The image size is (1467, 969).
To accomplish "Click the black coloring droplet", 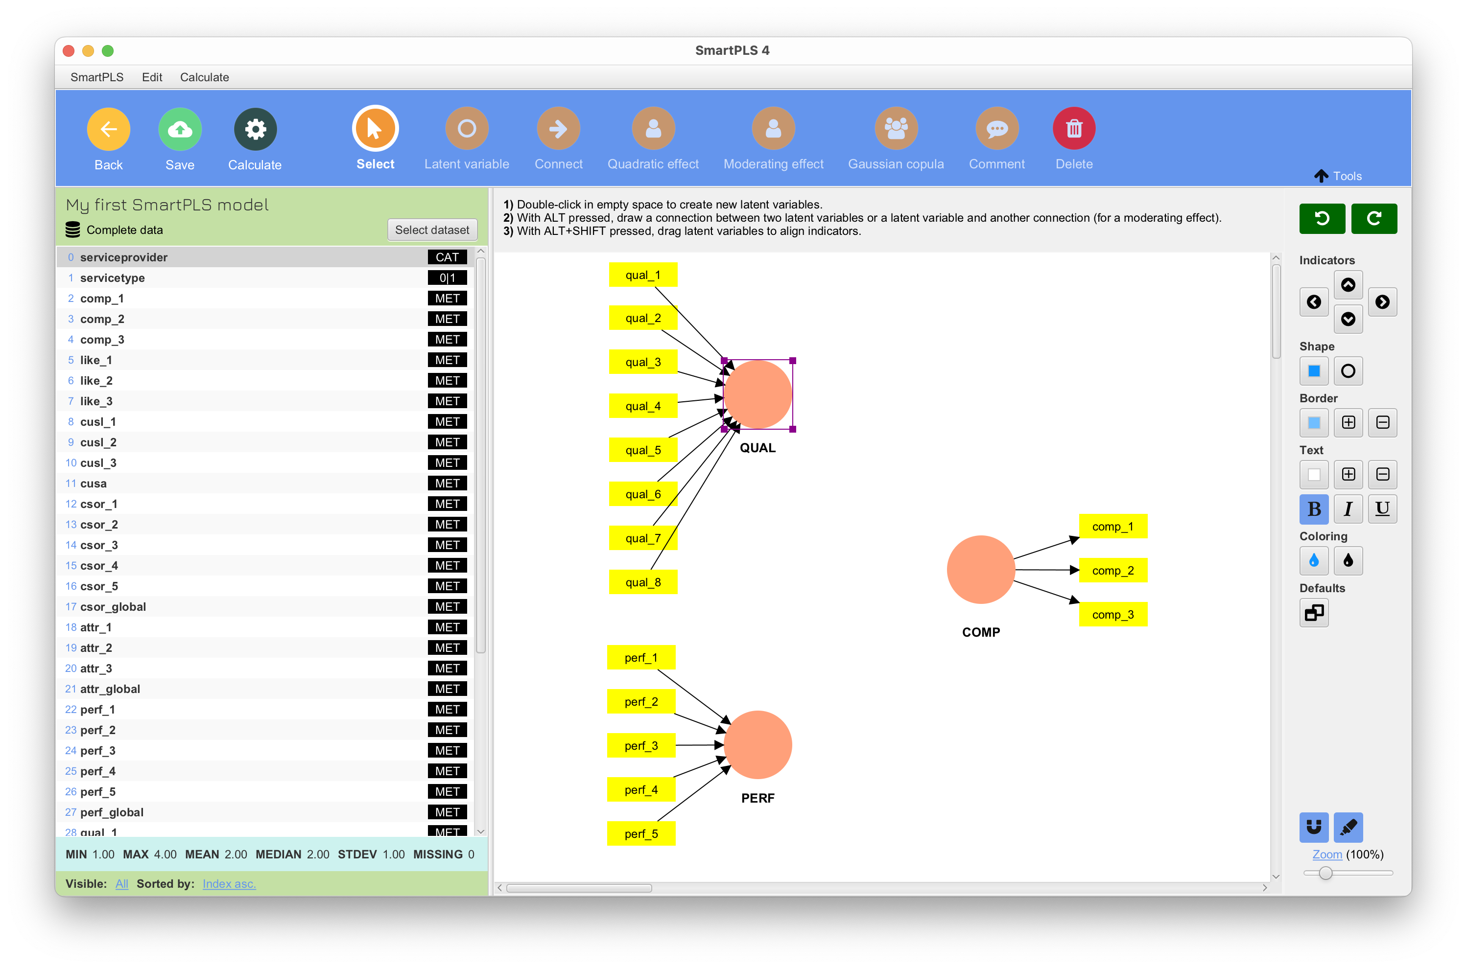I will click(1349, 560).
